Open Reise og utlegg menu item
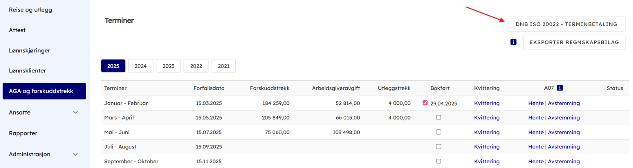633x168 pixels. (30, 10)
